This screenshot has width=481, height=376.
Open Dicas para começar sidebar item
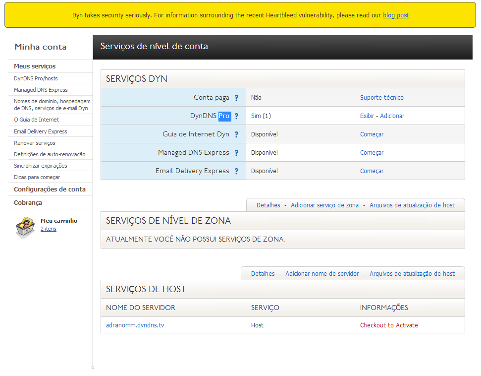coord(37,177)
